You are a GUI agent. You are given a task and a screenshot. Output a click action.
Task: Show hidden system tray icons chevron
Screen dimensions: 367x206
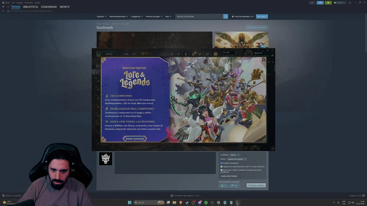tap(334, 203)
